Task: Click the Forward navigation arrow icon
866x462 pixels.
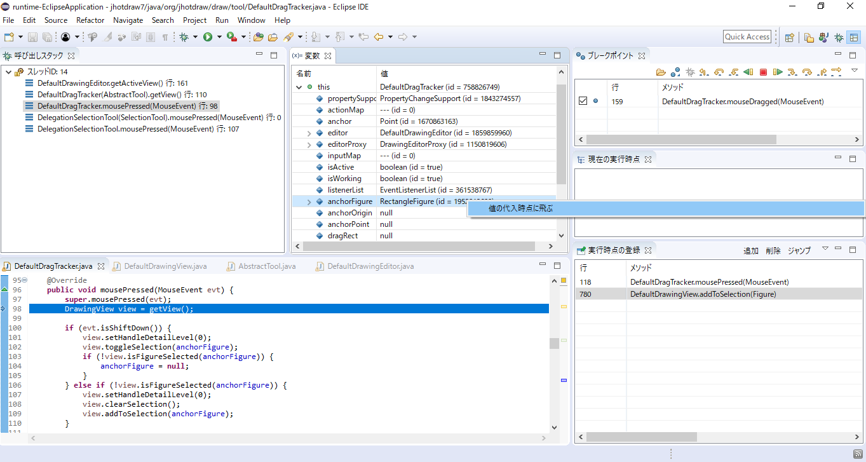Action: pyautogui.click(x=403, y=37)
